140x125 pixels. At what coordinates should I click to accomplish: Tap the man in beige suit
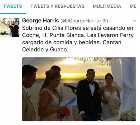click(29, 93)
